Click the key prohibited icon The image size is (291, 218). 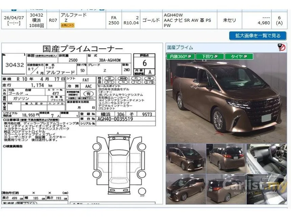(282, 47)
